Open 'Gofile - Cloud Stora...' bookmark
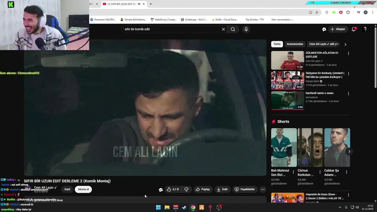This screenshot has width=377, height=212. pyautogui.click(x=225, y=20)
